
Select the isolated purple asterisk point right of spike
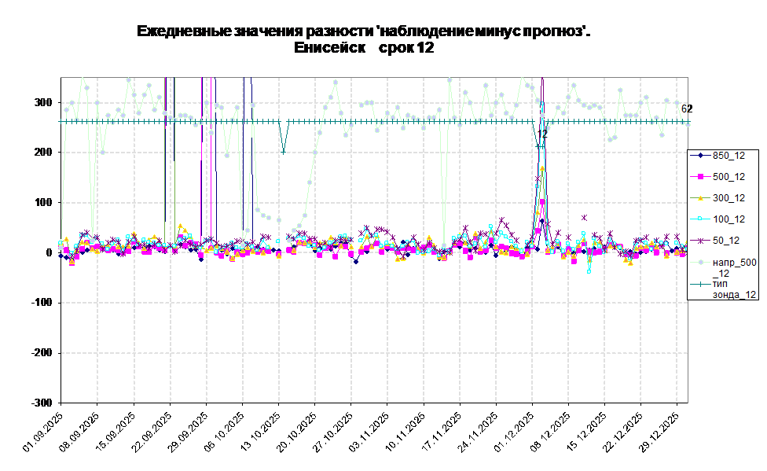point(584,218)
